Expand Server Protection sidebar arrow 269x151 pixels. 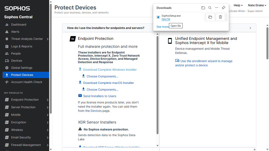(x=48, y=107)
